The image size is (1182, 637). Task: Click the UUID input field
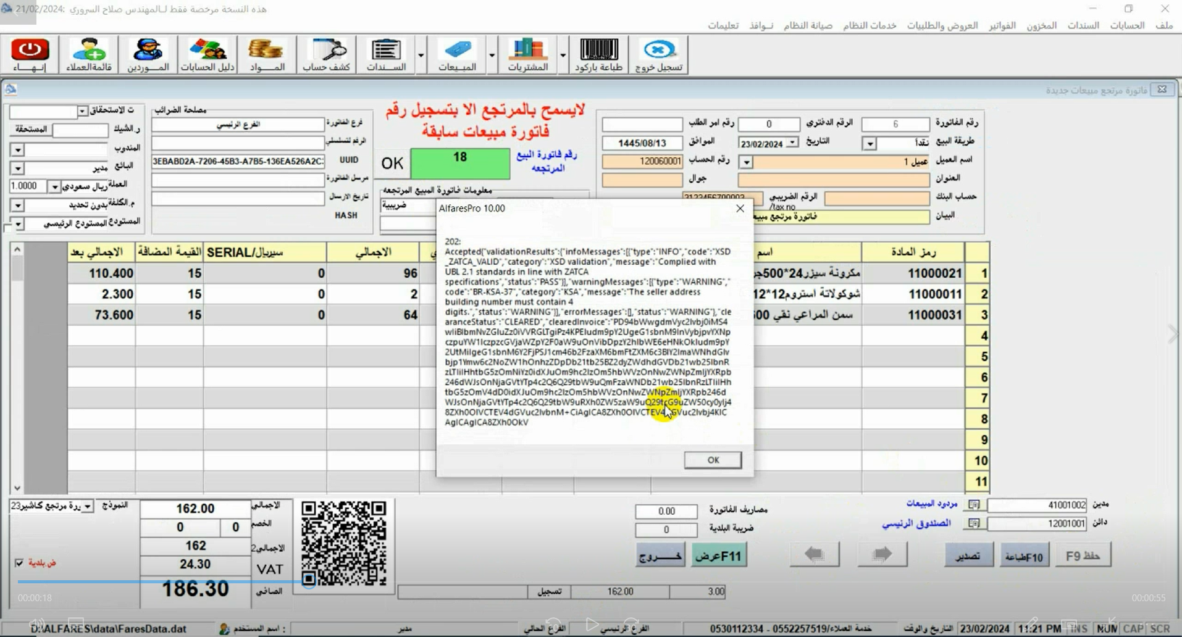click(238, 161)
